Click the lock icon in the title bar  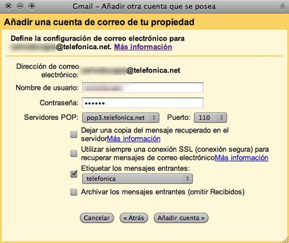[282, 6]
